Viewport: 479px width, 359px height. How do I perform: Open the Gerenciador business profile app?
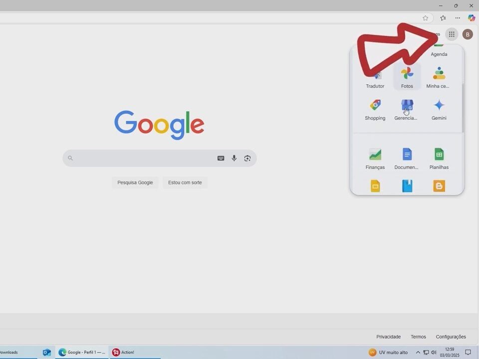pos(407,109)
